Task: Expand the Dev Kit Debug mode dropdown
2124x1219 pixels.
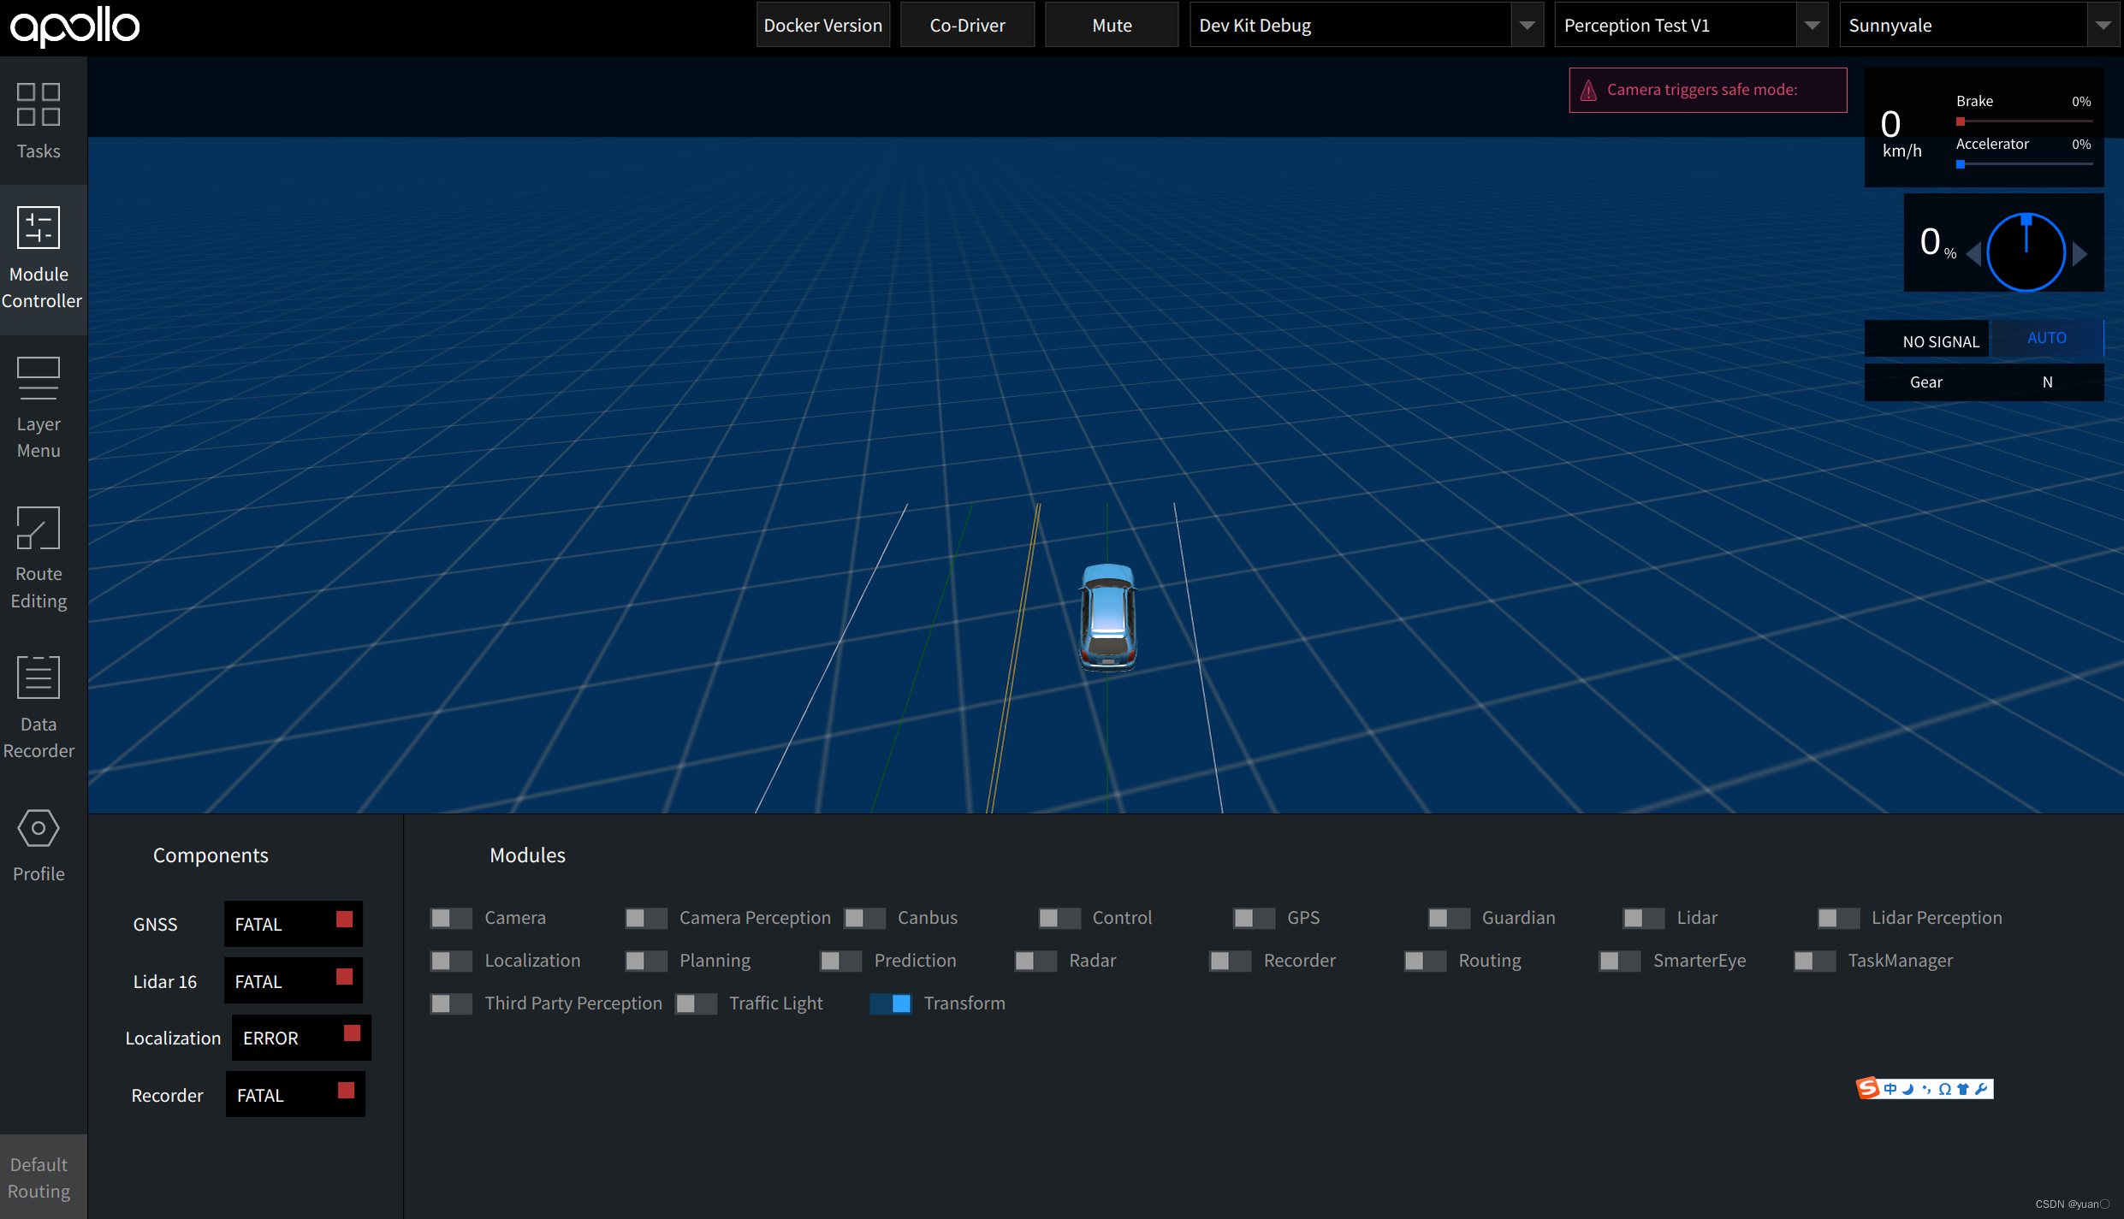Action: 1527,26
